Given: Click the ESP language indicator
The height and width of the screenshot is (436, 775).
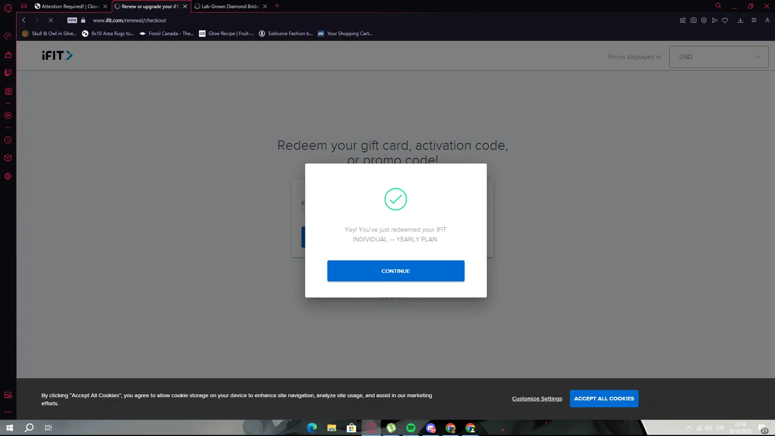Looking at the screenshot, I should coord(720,428).
